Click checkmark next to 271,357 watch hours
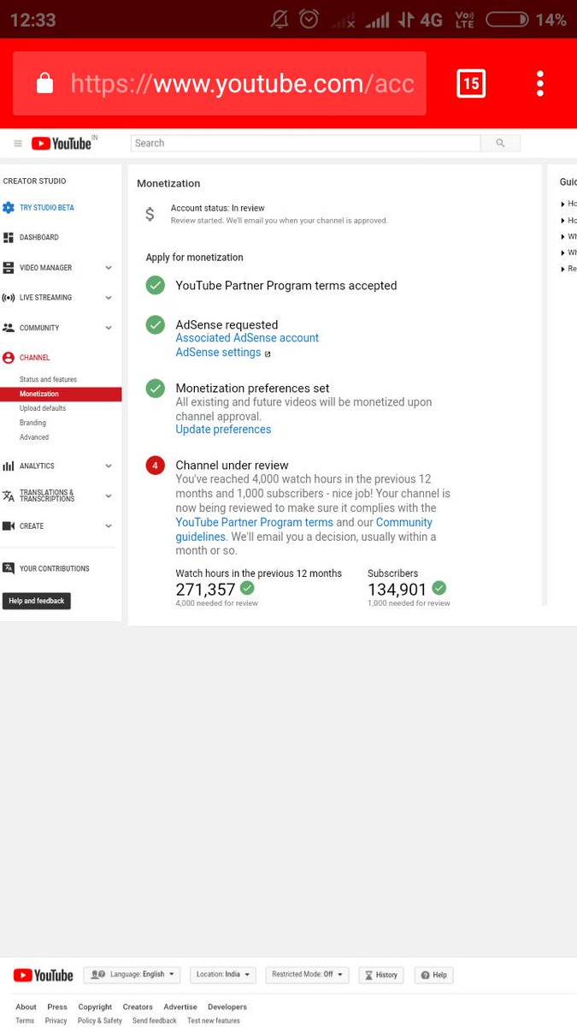 pyautogui.click(x=247, y=588)
